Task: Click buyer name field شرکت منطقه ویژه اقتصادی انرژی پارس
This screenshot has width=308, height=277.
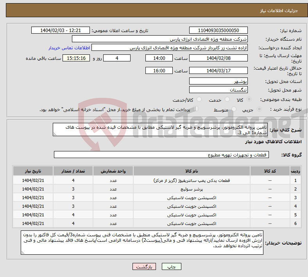Action: [x=160, y=39]
